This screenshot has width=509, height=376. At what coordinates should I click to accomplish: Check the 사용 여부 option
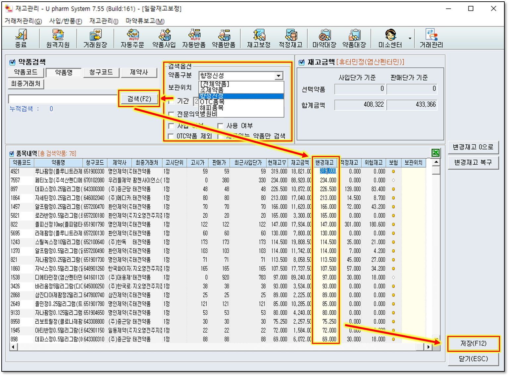point(221,126)
